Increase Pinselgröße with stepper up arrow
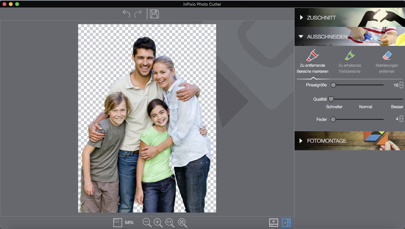The height and width of the screenshot is (229, 405). click(402, 84)
